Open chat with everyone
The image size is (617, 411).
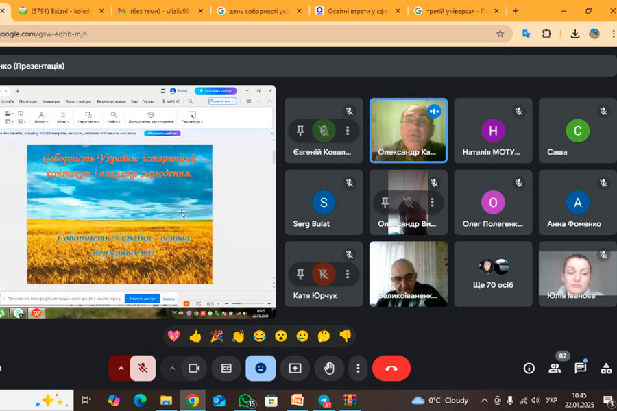pyautogui.click(x=581, y=368)
